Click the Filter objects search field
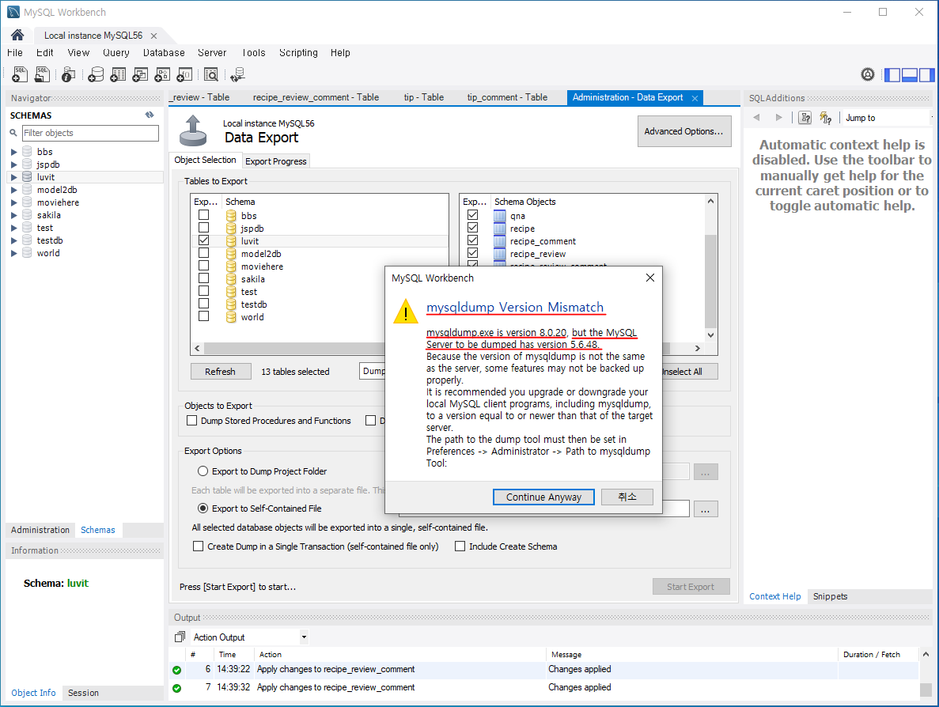This screenshot has width=939, height=707. pyautogui.click(x=90, y=133)
